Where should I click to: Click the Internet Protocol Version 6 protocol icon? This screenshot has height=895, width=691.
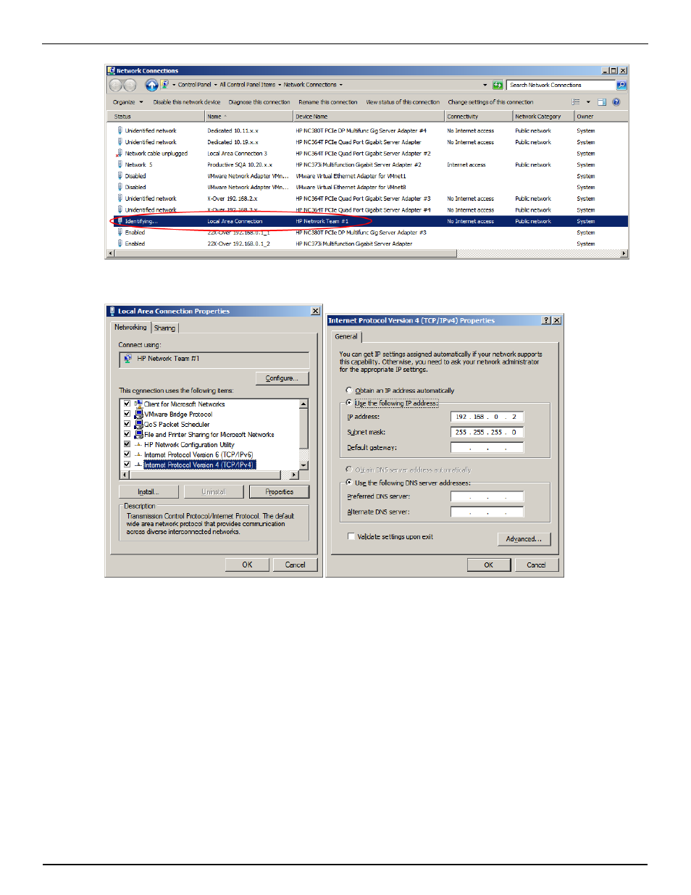[138, 455]
